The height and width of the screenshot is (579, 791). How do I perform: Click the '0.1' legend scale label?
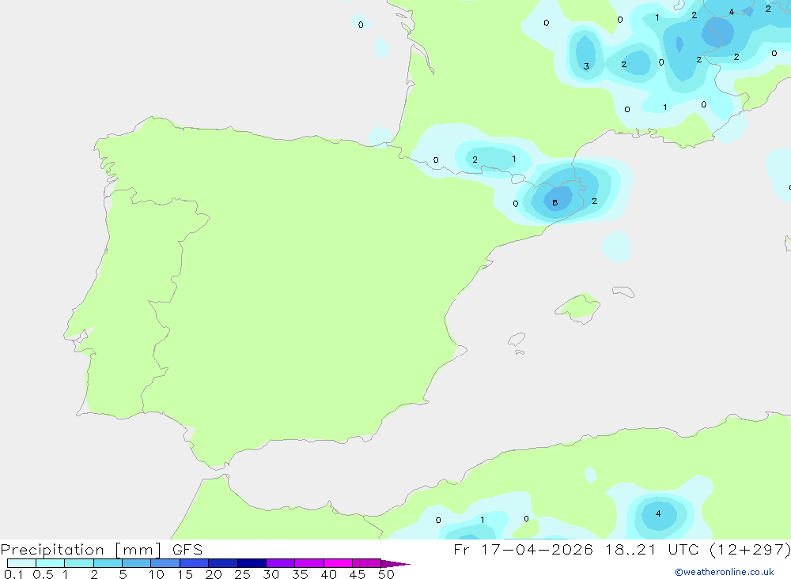tap(13, 574)
